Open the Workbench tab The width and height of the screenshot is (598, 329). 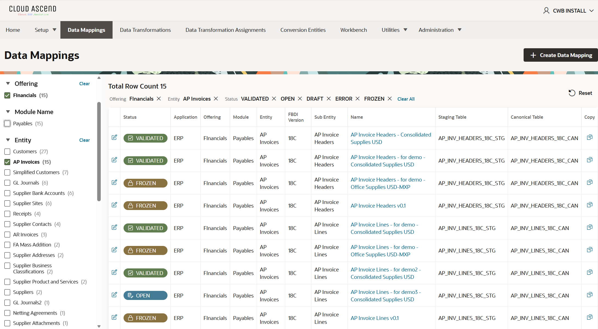[353, 30]
